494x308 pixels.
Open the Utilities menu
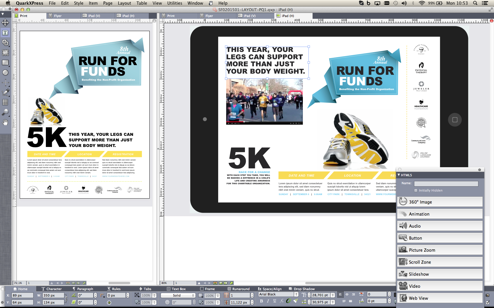click(x=175, y=3)
